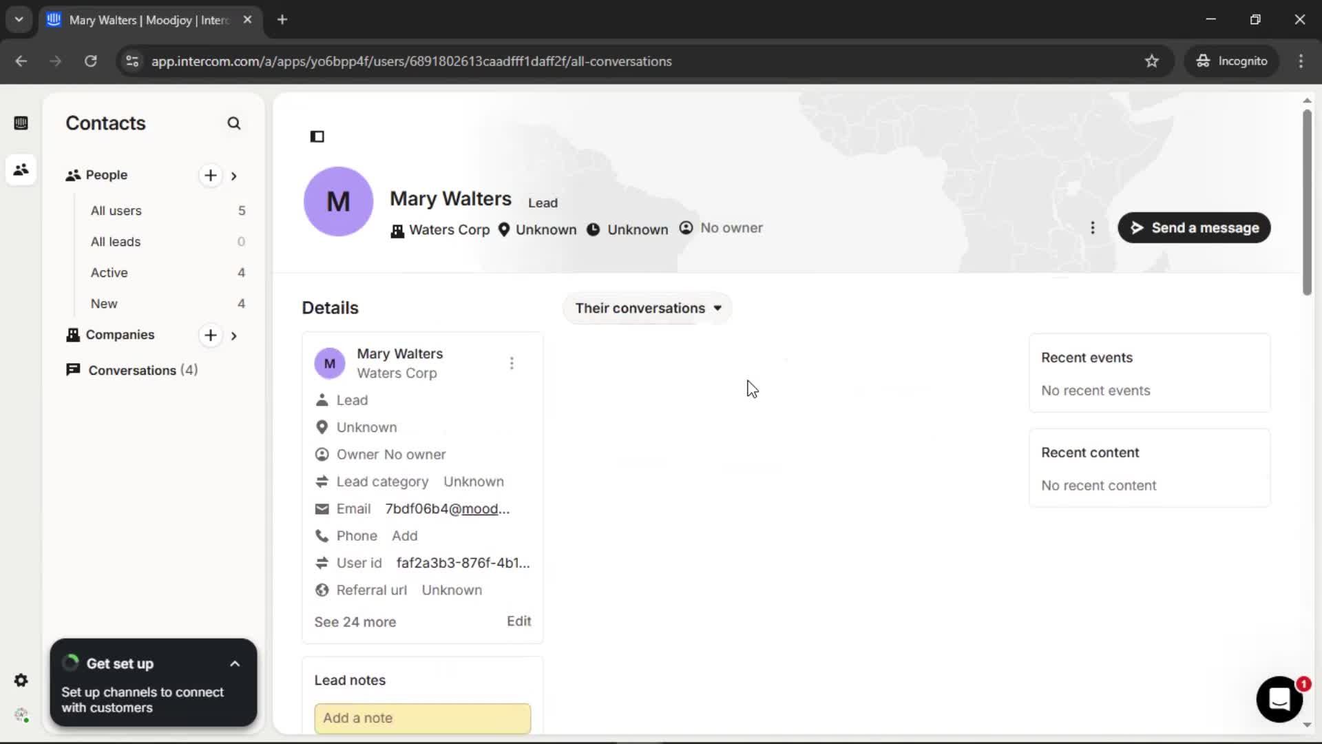1322x744 pixels.
Task: Click the header local time Unknown with clock
Action: 627,230
